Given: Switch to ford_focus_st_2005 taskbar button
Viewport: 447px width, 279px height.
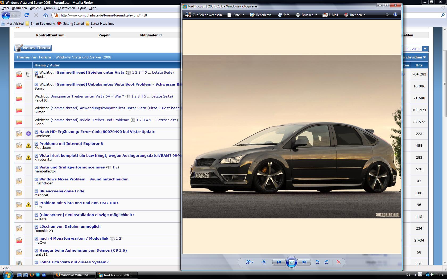Looking at the screenshot, I should coord(117,275).
